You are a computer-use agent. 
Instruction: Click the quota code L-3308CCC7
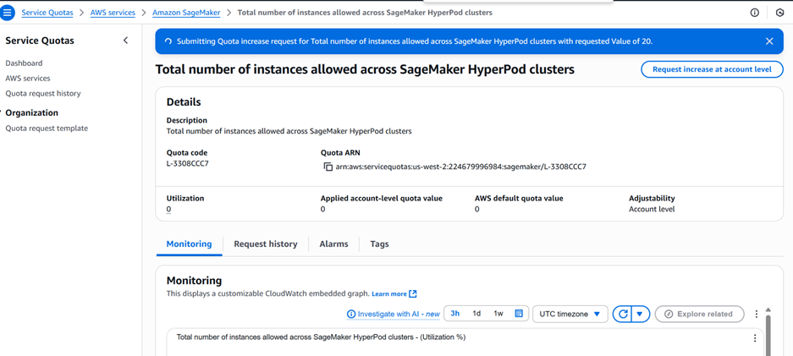[187, 164]
